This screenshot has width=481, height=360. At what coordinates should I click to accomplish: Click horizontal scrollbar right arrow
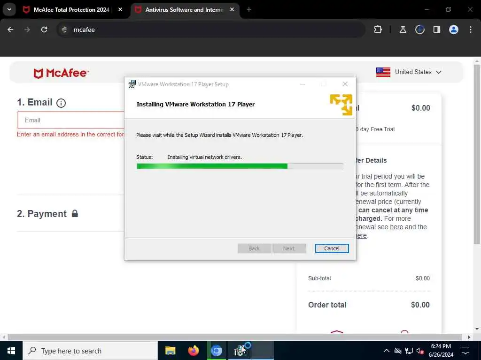[x=469, y=337]
